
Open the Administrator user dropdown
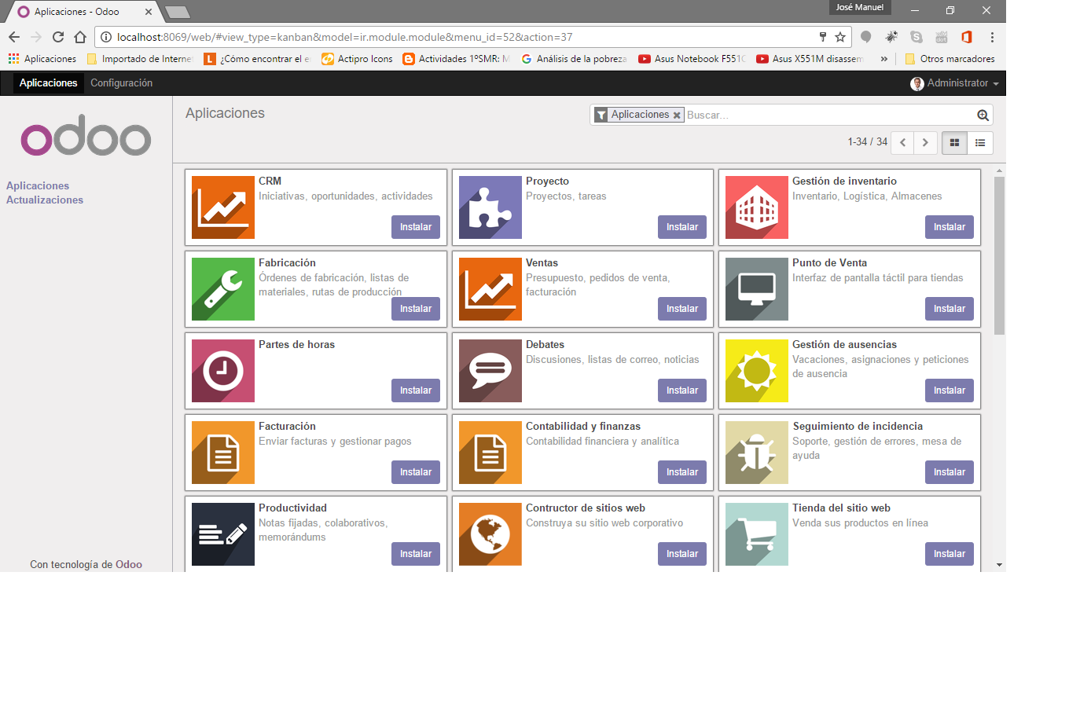pyautogui.click(x=954, y=83)
